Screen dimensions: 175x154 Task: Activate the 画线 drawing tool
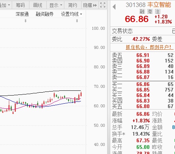[37, 5]
